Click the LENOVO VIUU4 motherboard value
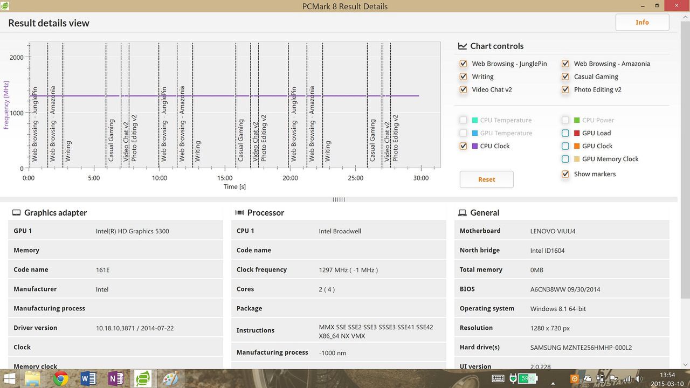690x388 pixels. 553,231
